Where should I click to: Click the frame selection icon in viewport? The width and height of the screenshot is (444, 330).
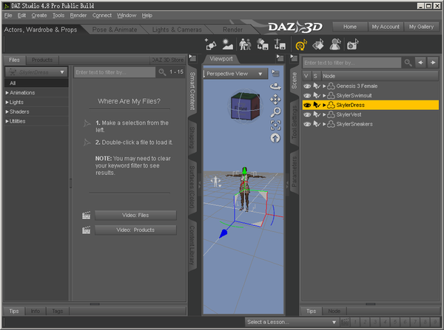pos(275,126)
